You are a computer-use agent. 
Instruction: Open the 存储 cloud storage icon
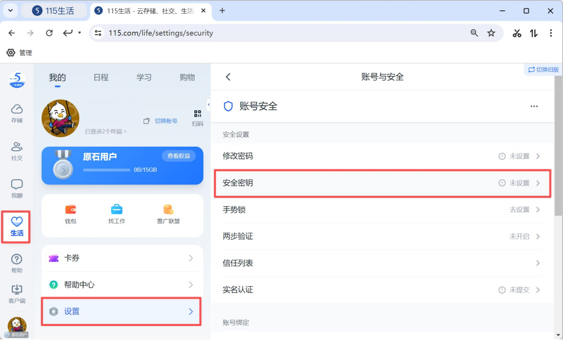point(17,113)
